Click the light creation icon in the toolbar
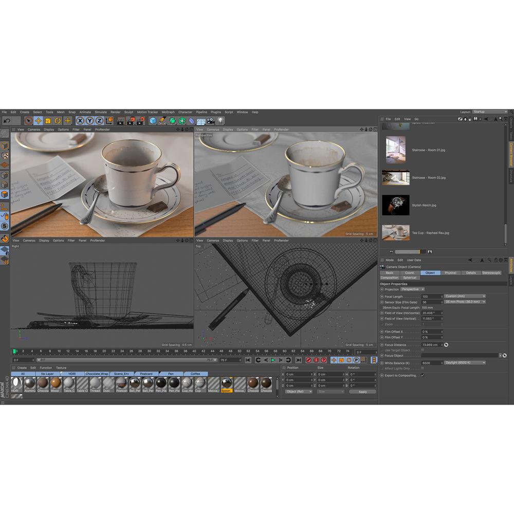Image resolution: width=514 pixels, height=514 pixels. [220, 121]
